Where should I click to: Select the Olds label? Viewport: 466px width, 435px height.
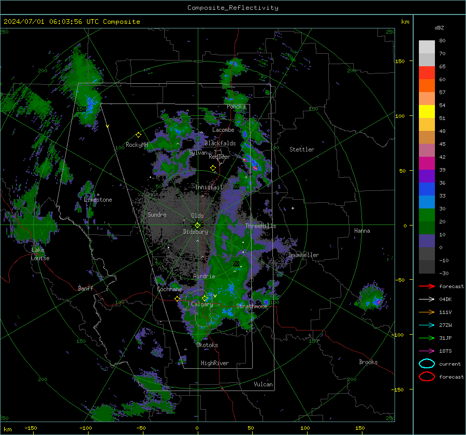[x=197, y=216]
